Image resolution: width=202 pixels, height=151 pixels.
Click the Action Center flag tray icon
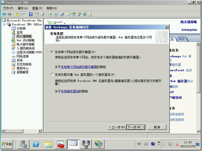(164, 144)
